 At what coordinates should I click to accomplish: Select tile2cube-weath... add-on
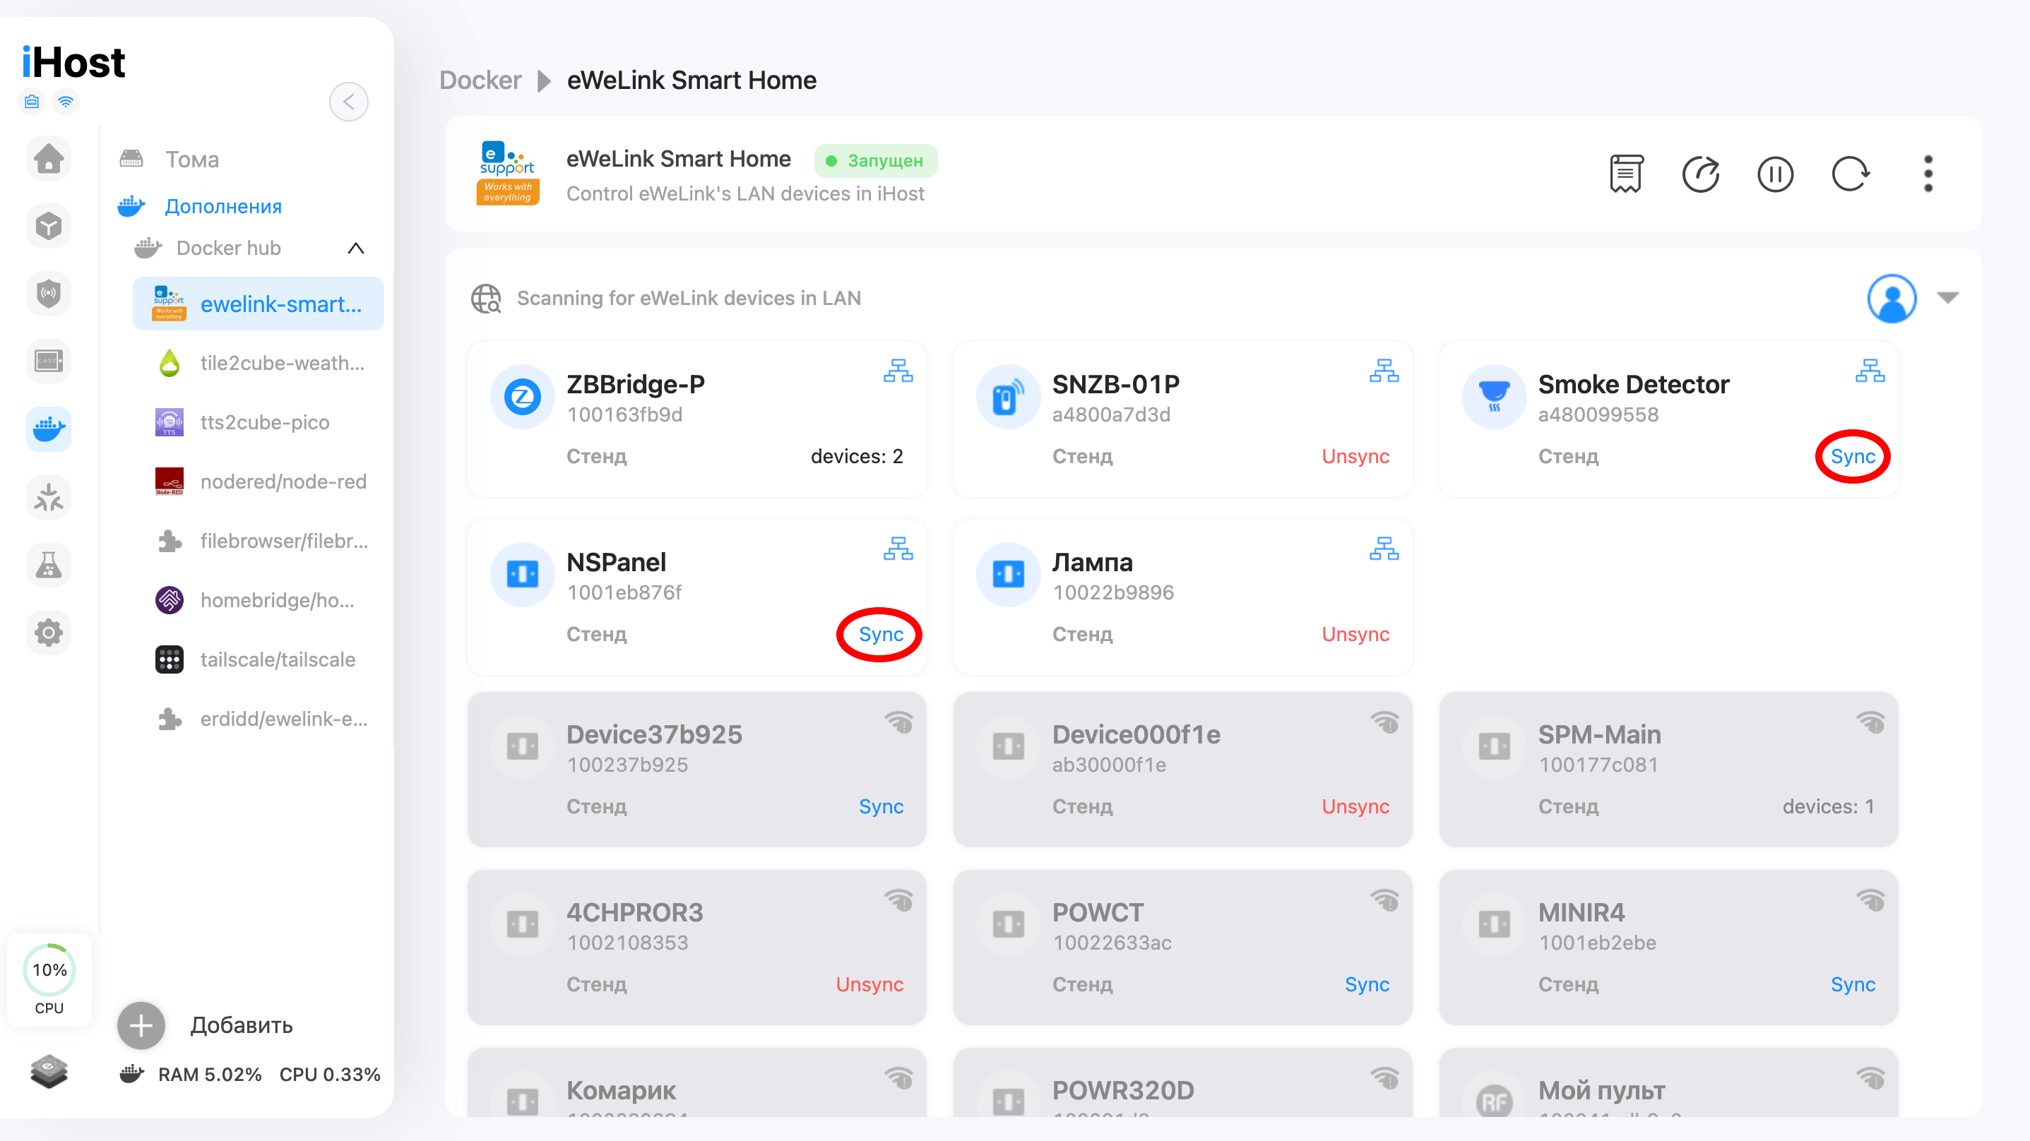click(259, 363)
